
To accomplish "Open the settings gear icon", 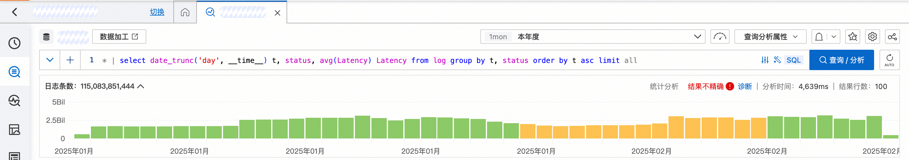I will 872,37.
